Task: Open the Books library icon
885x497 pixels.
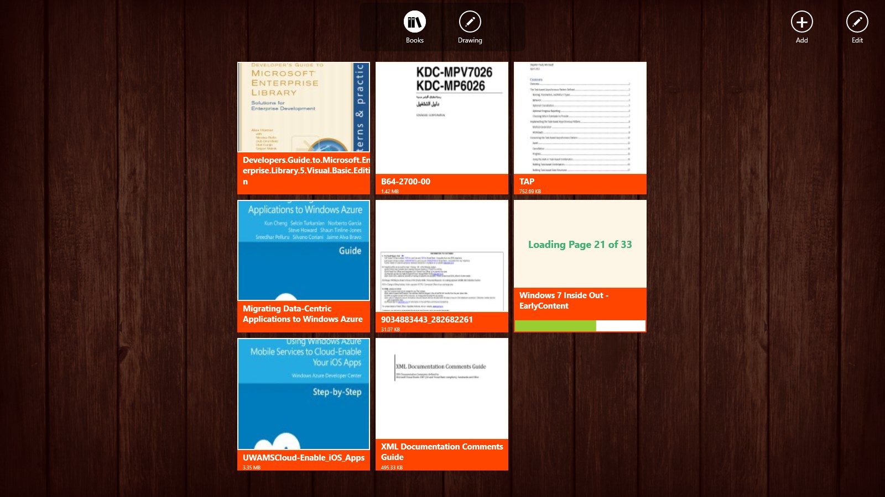Action: [x=414, y=22]
